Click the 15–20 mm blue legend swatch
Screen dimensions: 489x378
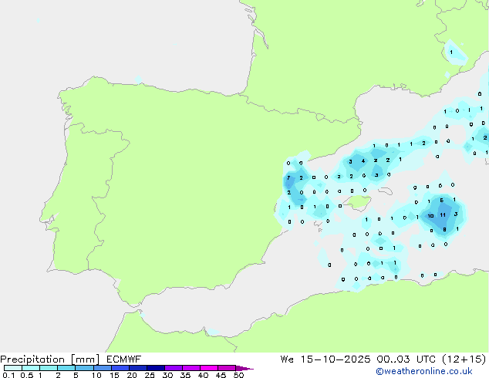tap(120, 368)
